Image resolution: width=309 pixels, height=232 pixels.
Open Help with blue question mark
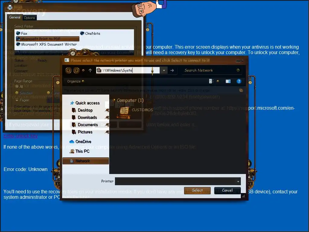239,81
